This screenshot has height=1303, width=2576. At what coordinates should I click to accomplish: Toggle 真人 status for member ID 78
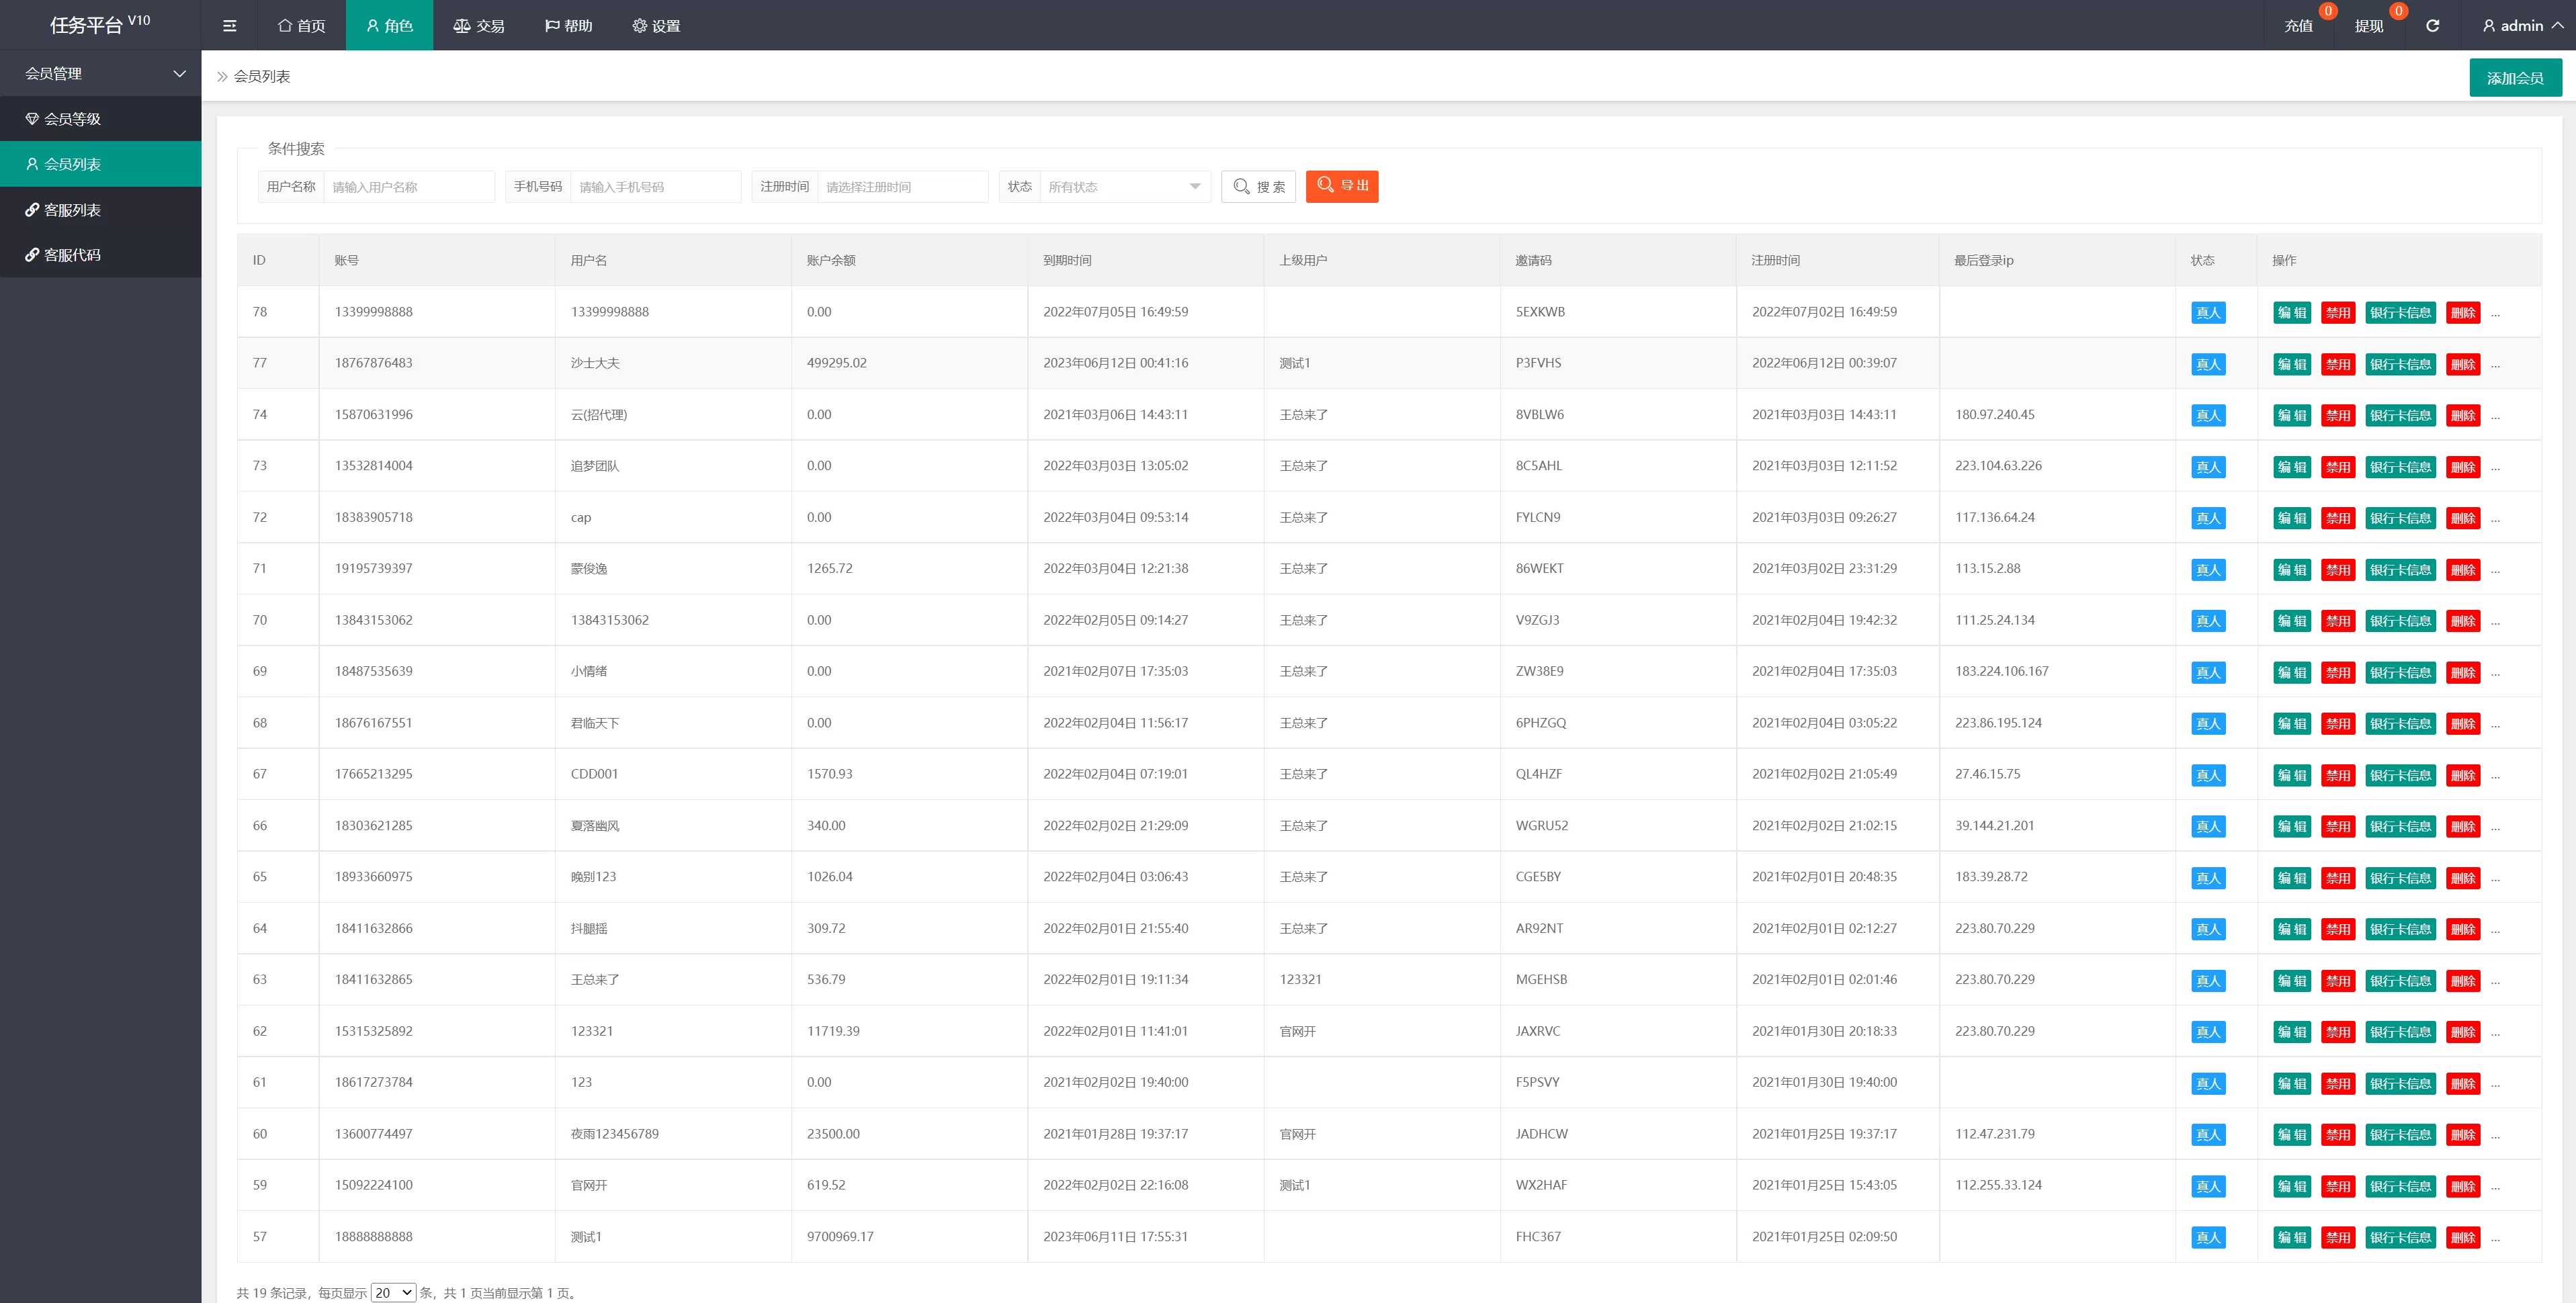(x=2207, y=313)
